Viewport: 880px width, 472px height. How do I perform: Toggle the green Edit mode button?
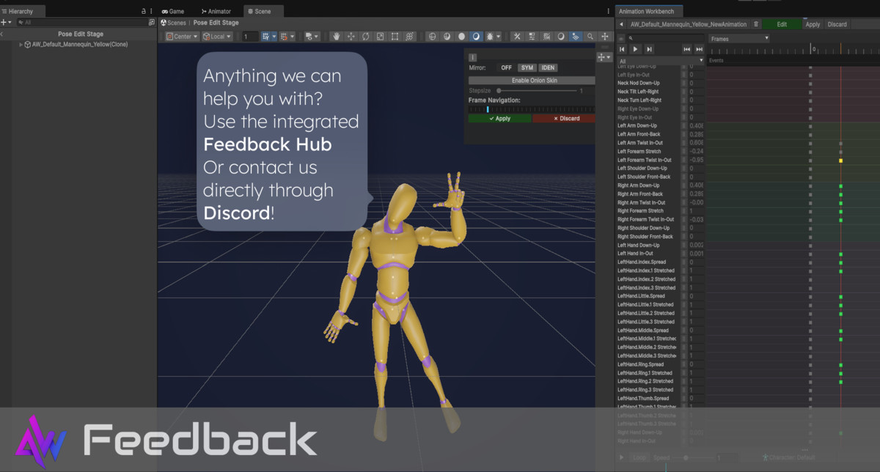pyautogui.click(x=782, y=24)
